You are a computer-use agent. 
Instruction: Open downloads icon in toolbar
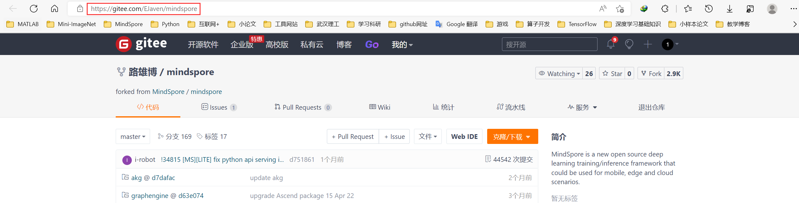click(x=730, y=9)
